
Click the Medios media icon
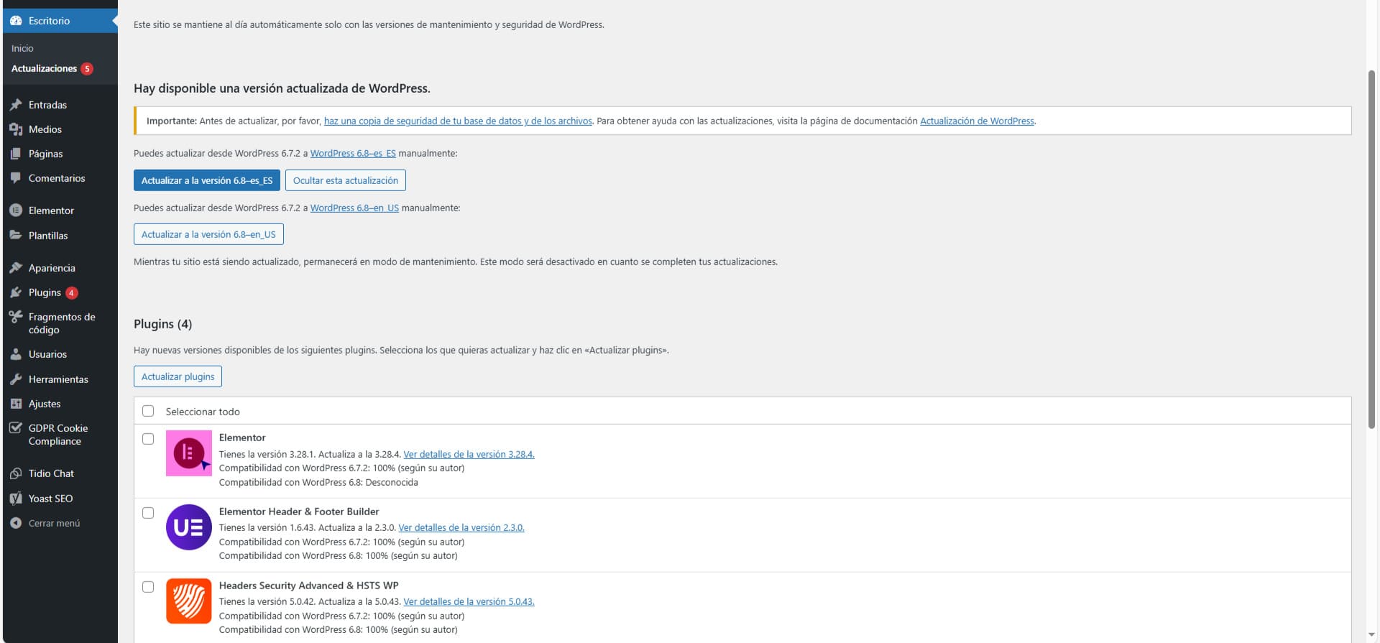coord(16,129)
